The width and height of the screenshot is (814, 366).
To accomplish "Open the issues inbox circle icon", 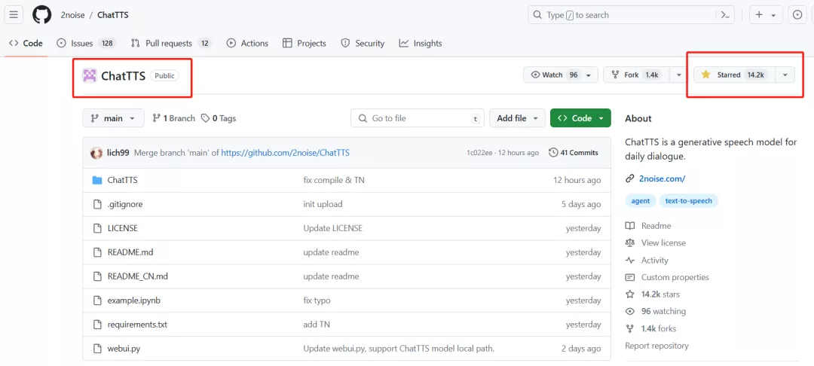I will (x=798, y=15).
